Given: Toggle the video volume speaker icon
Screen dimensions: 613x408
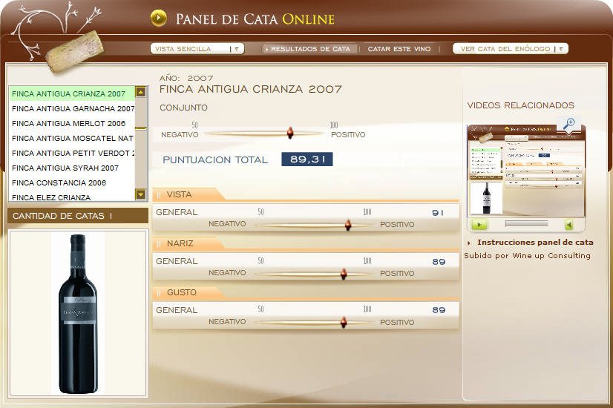Looking at the screenshot, I should (569, 225).
